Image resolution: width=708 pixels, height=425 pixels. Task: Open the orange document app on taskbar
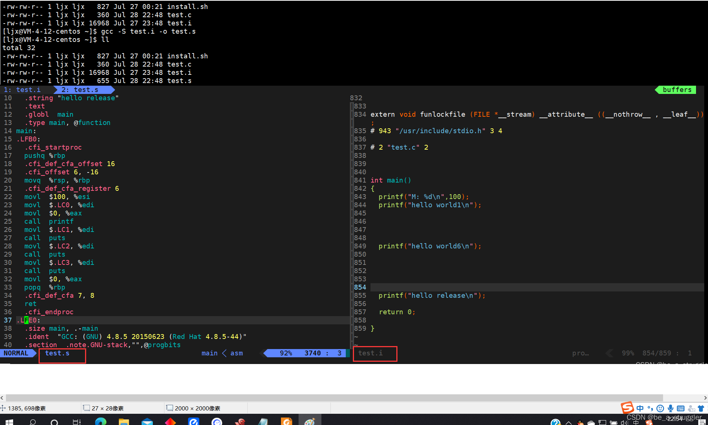pyautogui.click(x=287, y=422)
